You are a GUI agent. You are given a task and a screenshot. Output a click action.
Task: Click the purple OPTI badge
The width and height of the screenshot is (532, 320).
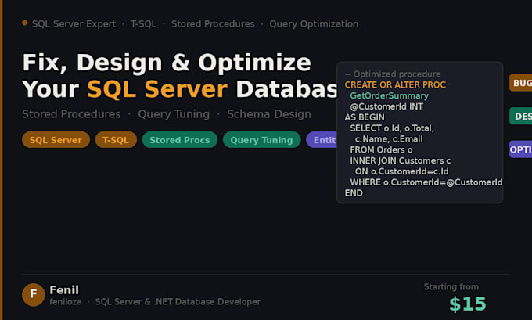click(x=521, y=149)
